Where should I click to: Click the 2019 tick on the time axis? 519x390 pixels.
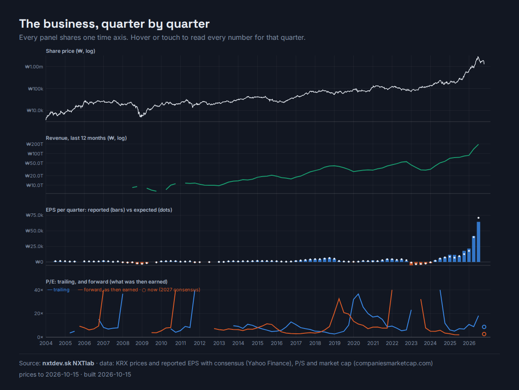click(334, 343)
